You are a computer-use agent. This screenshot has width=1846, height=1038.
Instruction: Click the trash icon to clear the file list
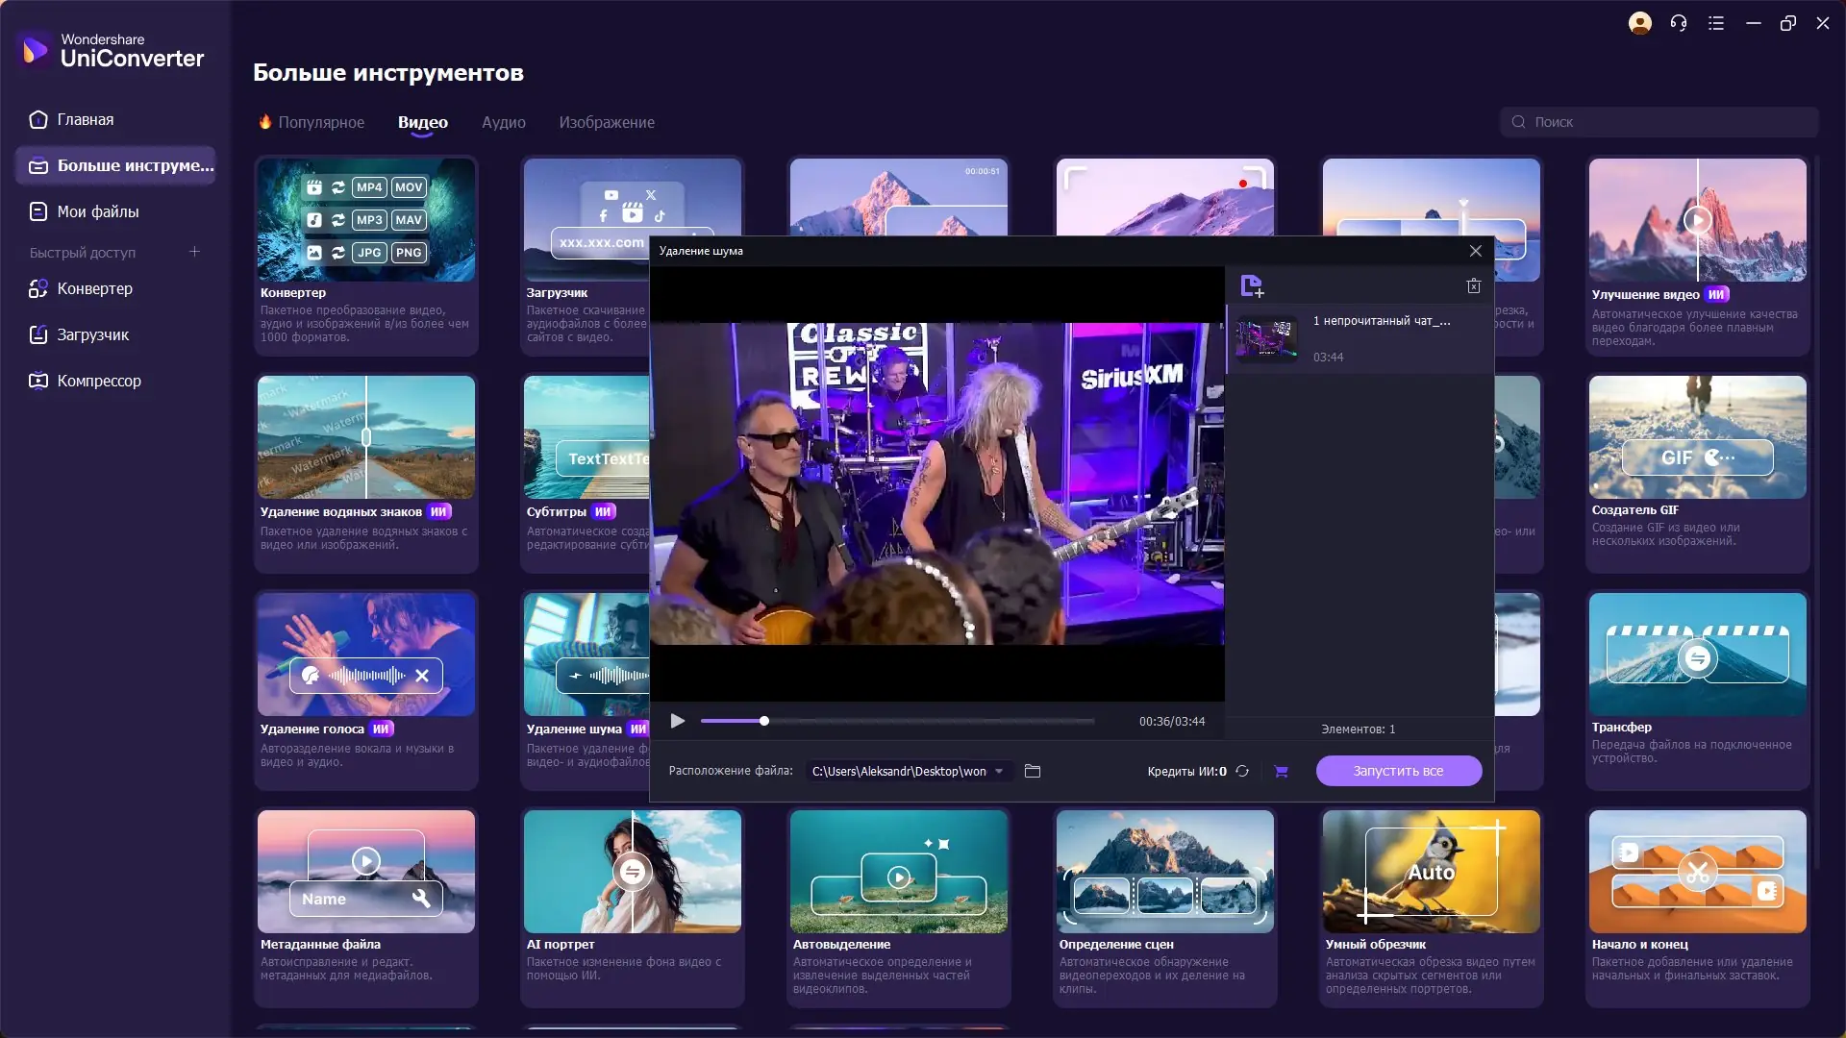tap(1473, 285)
